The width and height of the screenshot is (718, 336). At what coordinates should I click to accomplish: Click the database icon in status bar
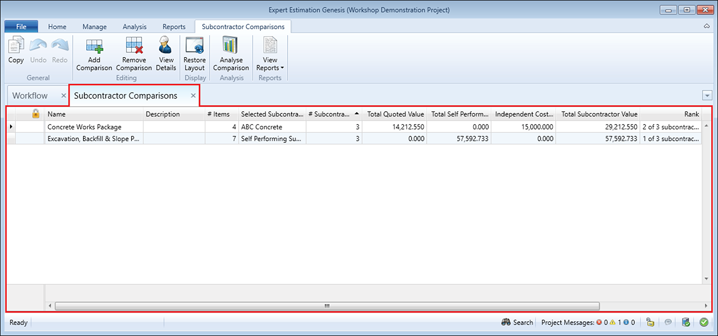click(x=685, y=322)
